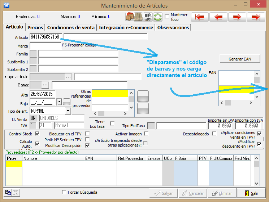
Task: Enable Activar Imagen checkbox
Action: pos(146,134)
